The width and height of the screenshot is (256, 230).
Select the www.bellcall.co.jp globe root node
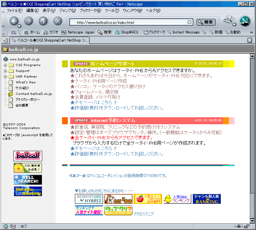[21, 59]
